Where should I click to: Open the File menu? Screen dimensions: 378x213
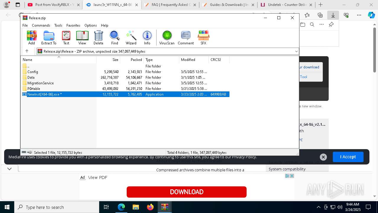coord(25,25)
